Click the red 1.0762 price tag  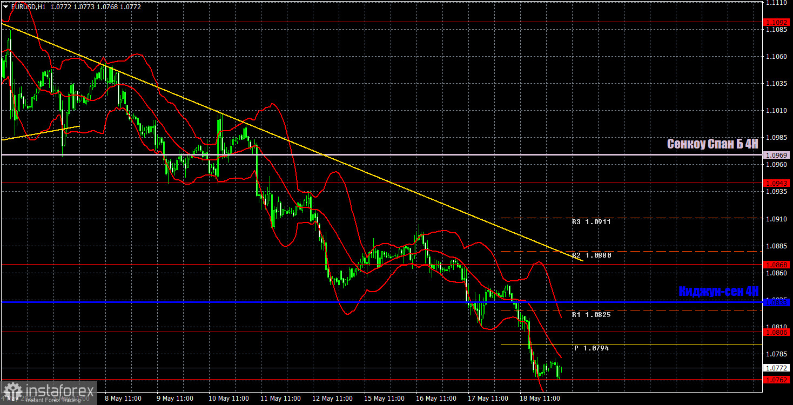[x=777, y=380]
